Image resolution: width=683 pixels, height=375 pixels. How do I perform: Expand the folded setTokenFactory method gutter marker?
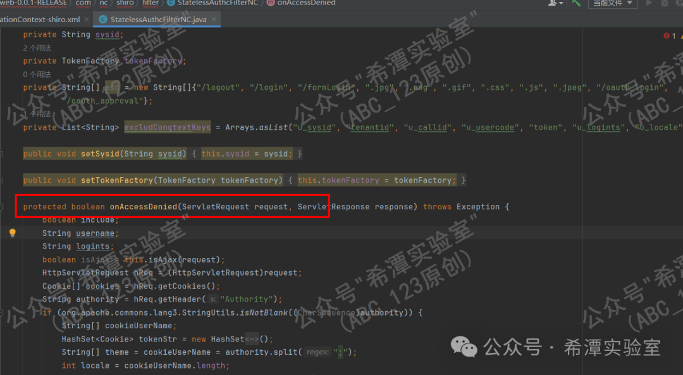2,180
